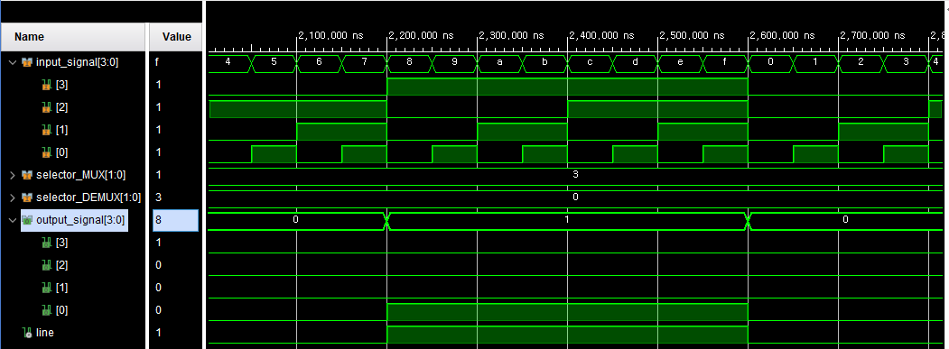Collapse the input_signal[3:0] bus
The height and width of the screenshot is (349, 949).
coord(13,62)
